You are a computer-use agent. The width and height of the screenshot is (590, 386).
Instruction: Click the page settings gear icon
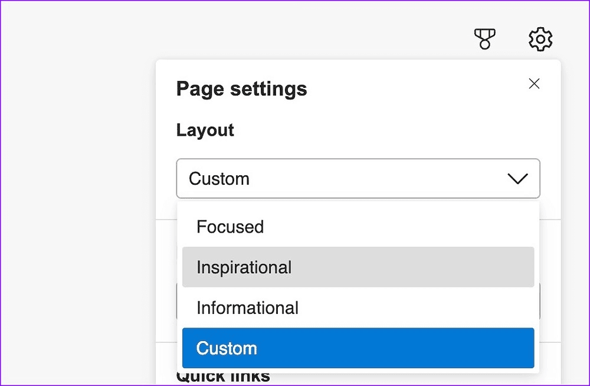point(540,40)
